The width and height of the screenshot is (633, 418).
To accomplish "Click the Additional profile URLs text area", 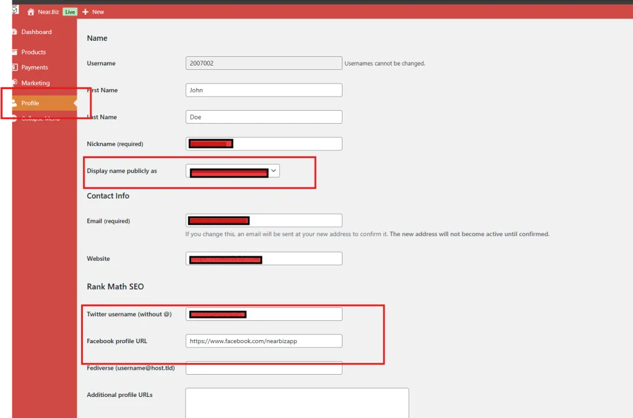I will pos(297,402).
